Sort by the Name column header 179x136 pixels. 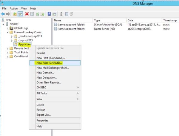(73, 20)
